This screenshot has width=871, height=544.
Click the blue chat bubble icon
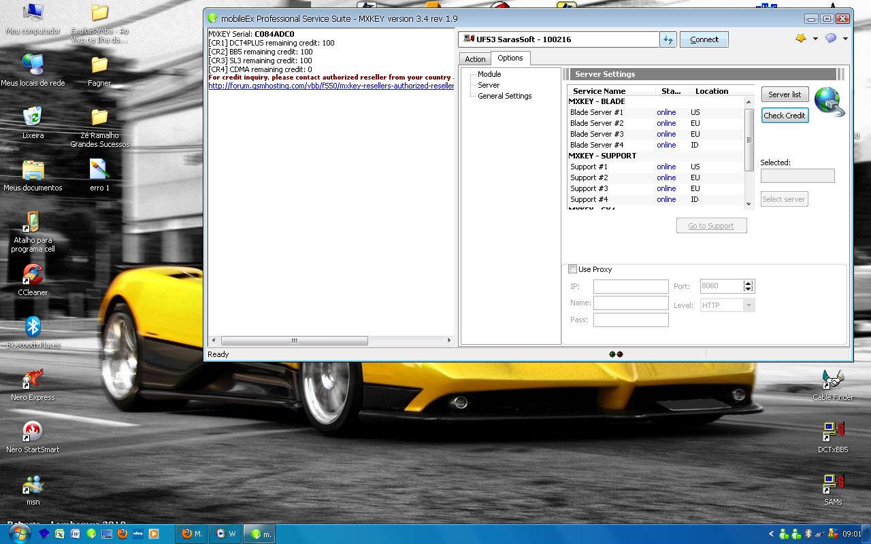[831, 39]
